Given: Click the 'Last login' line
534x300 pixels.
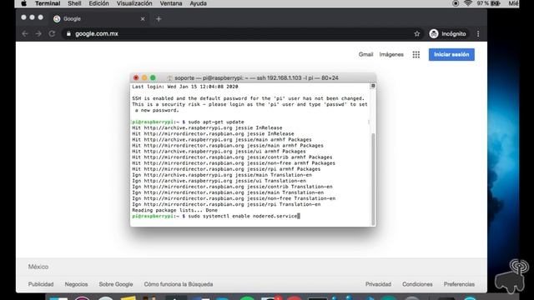Looking at the screenshot, I should (185, 87).
